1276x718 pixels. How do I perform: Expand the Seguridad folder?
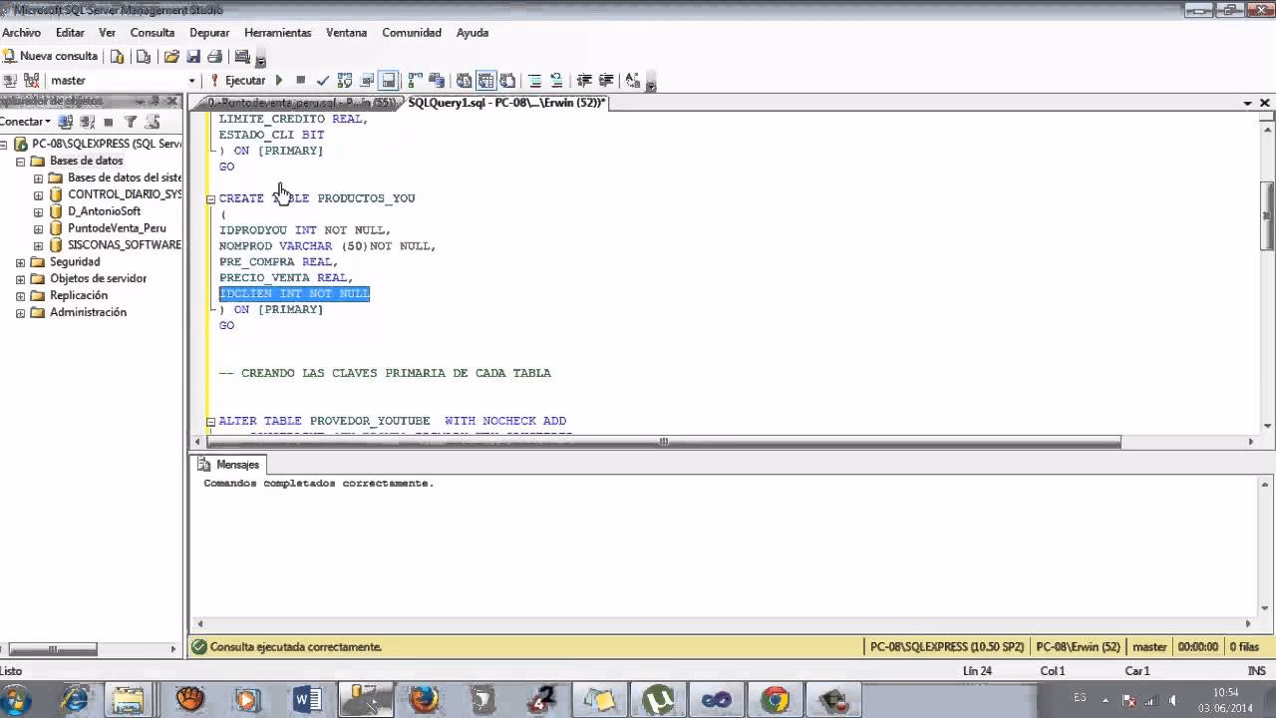tap(20, 262)
